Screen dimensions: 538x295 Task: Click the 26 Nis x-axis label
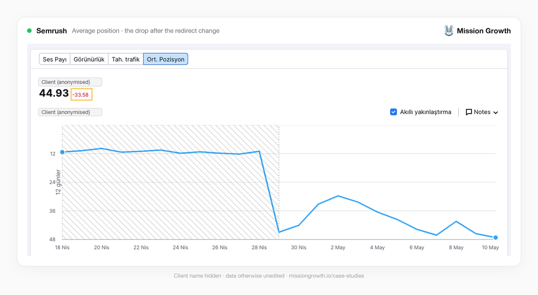220,248
